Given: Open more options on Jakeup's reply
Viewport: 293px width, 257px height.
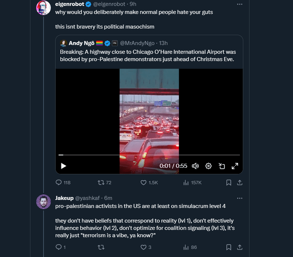Looking at the screenshot, I should (x=239, y=198).
